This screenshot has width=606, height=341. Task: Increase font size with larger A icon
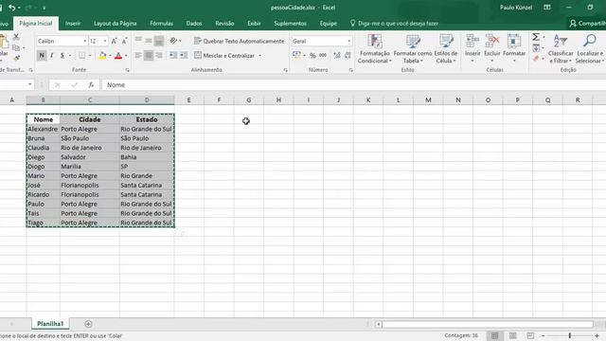tap(114, 41)
